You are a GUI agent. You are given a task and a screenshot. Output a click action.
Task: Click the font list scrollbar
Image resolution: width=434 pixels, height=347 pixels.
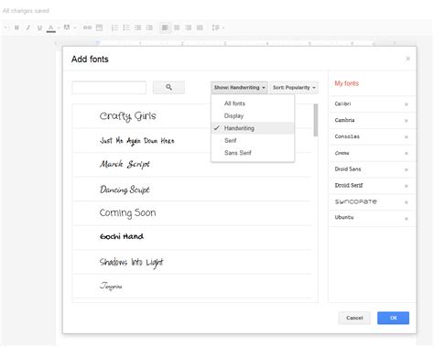[x=316, y=120]
